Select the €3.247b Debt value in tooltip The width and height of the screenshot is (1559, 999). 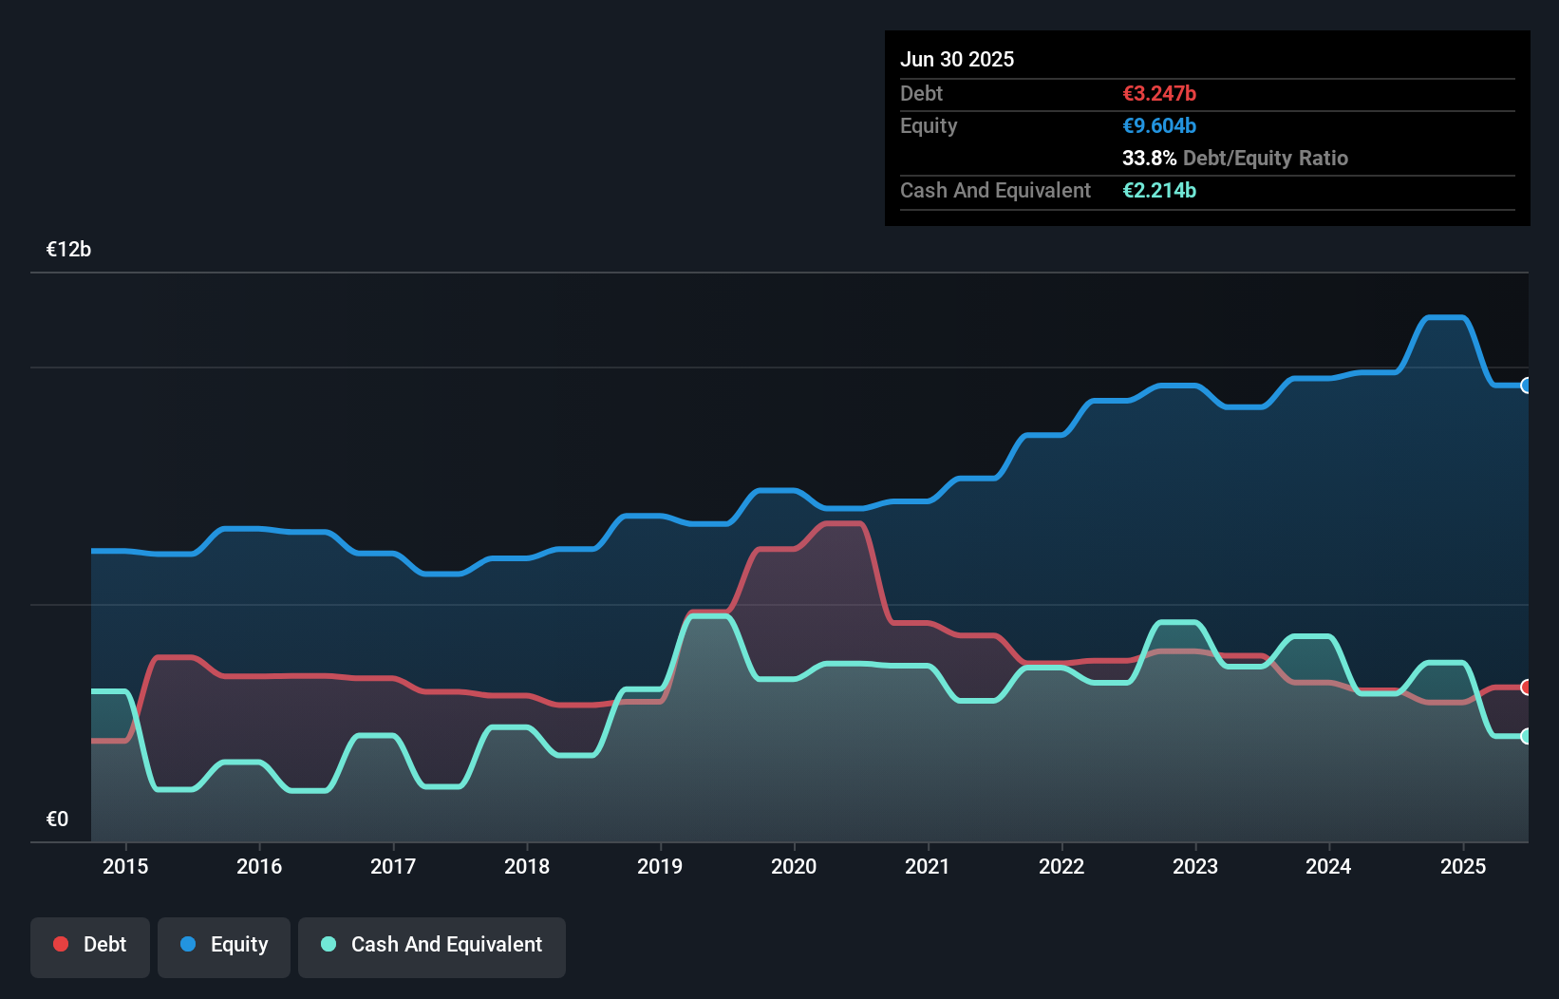1159,93
